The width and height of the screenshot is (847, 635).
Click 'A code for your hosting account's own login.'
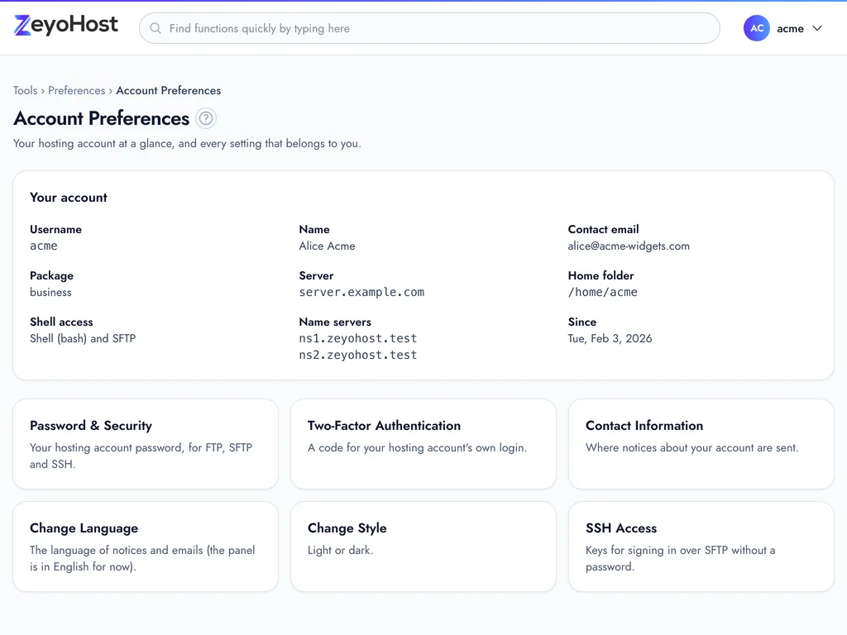417,447
